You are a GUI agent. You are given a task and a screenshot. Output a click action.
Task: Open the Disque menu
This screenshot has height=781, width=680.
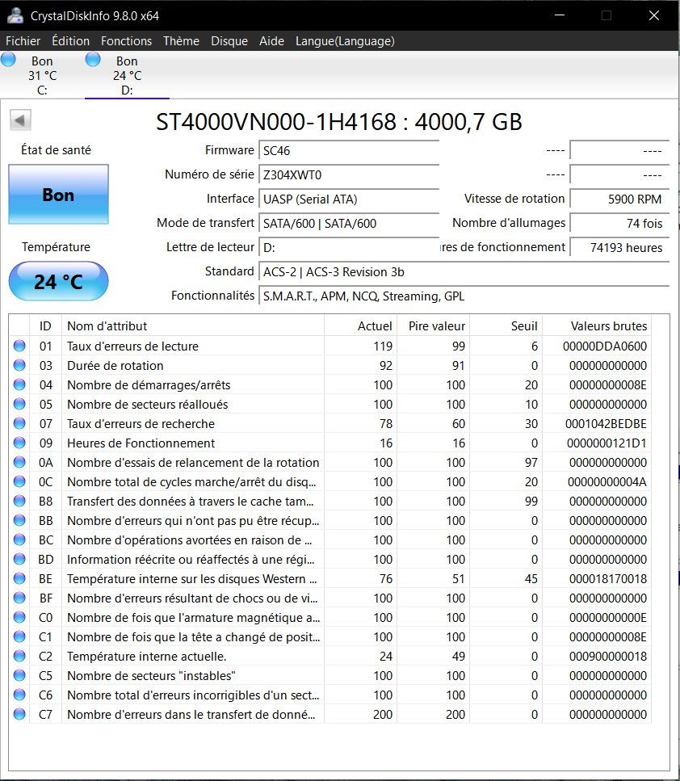[229, 41]
